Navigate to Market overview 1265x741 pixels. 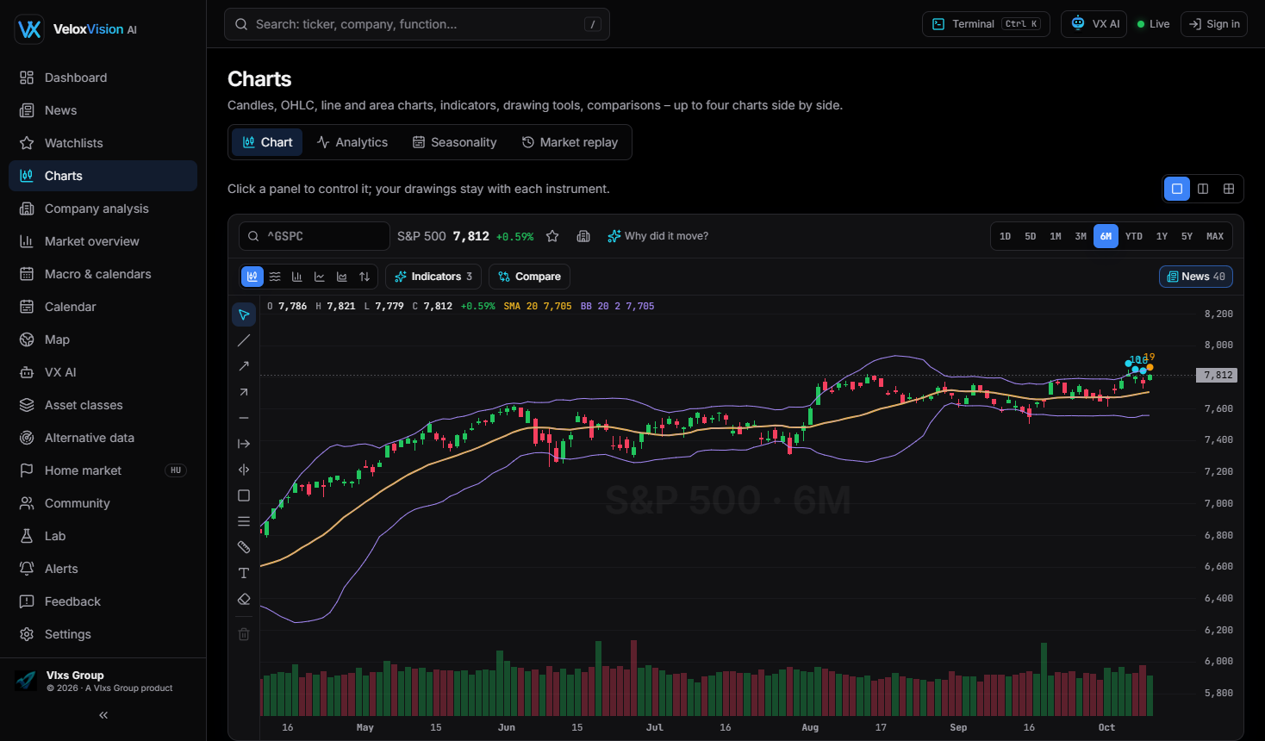pyautogui.click(x=103, y=241)
